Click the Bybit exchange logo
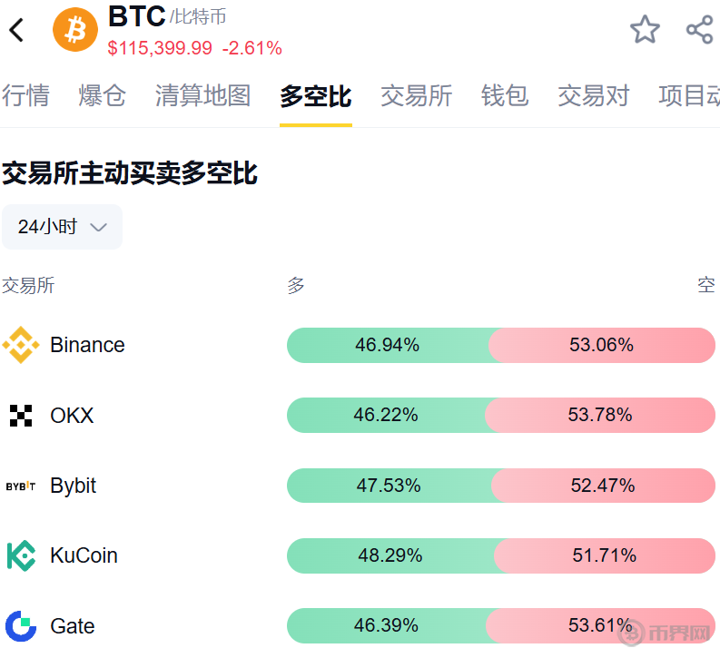 click(x=21, y=486)
